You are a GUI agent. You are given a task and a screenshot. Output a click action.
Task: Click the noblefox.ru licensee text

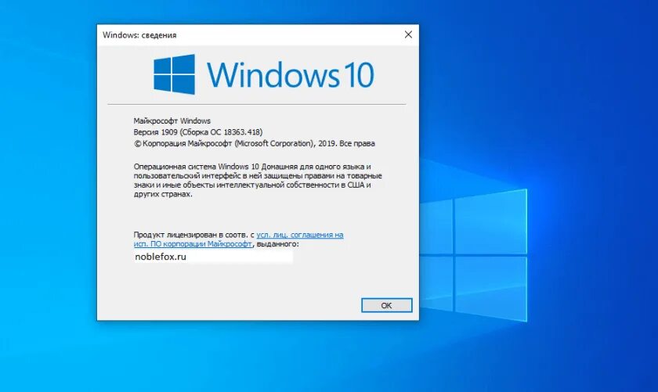click(161, 257)
